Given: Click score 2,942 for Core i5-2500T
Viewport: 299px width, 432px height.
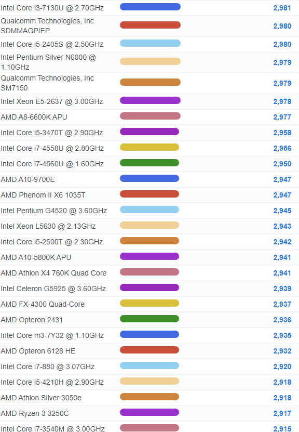Looking at the screenshot, I should tap(282, 242).
